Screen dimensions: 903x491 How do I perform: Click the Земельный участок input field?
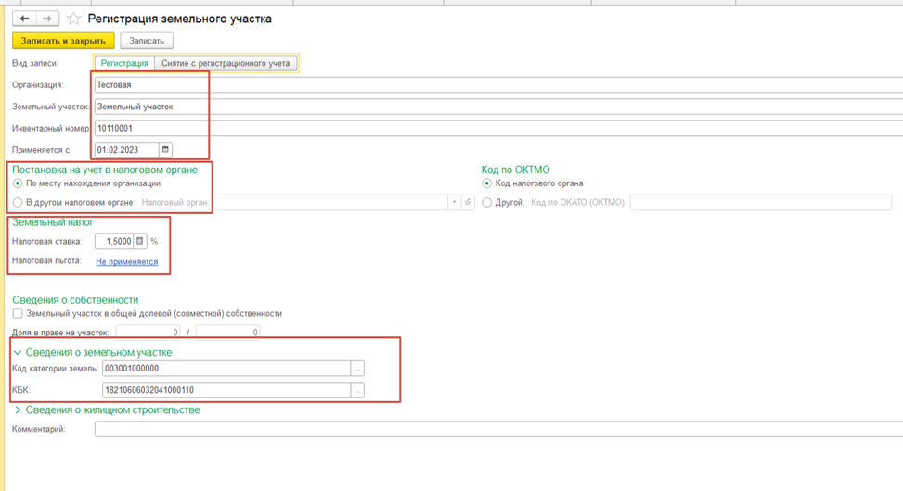pyautogui.click(x=498, y=107)
